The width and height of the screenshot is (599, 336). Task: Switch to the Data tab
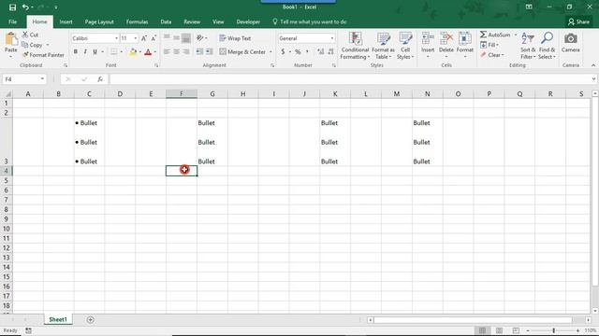tap(166, 21)
